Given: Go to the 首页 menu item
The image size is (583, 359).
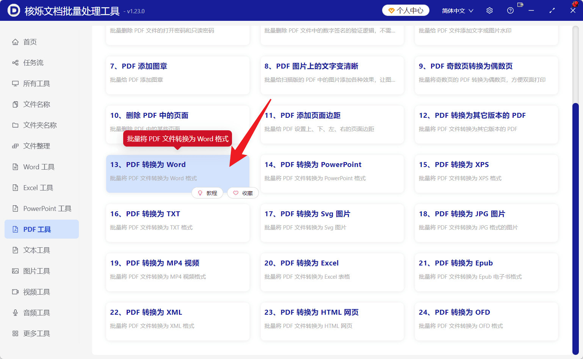Looking at the screenshot, I should point(42,42).
